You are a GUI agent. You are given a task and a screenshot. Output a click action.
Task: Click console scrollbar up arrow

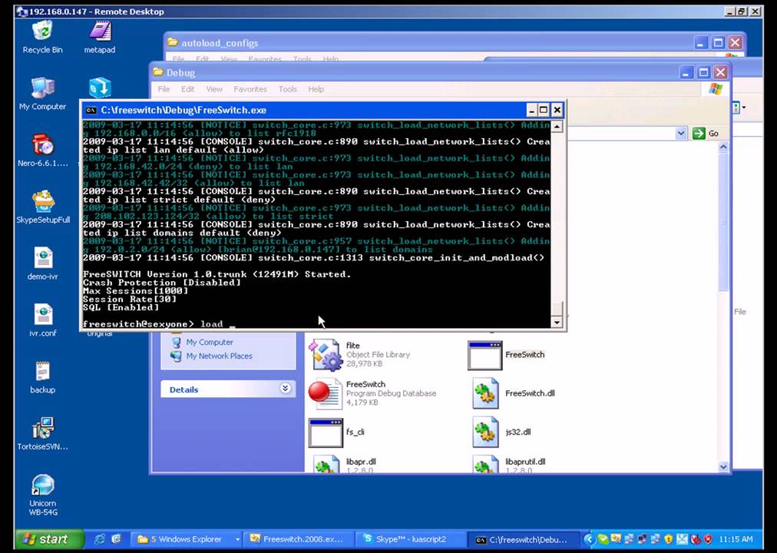point(557,127)
